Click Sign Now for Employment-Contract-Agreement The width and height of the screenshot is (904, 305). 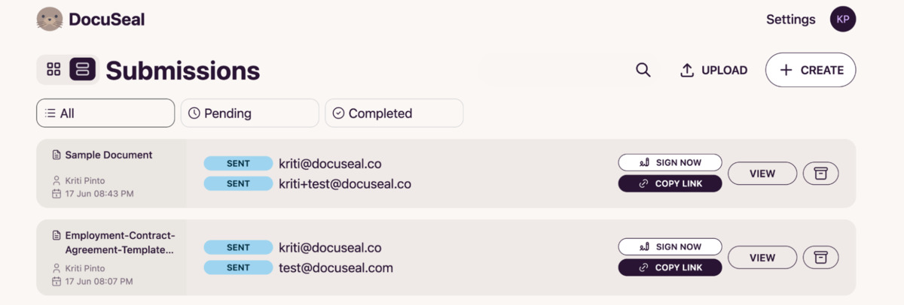(x=670, y=246)
